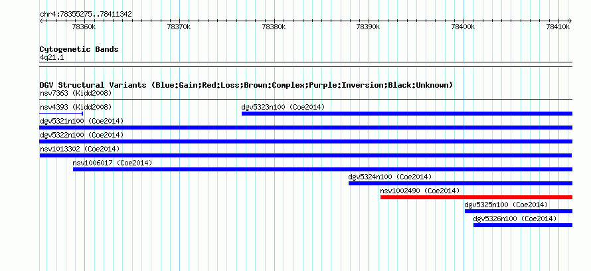The height and width of the screenshot is (271, 591).
Task: Click the blue bar under dgv5326n100
Action: pos(523,225)
